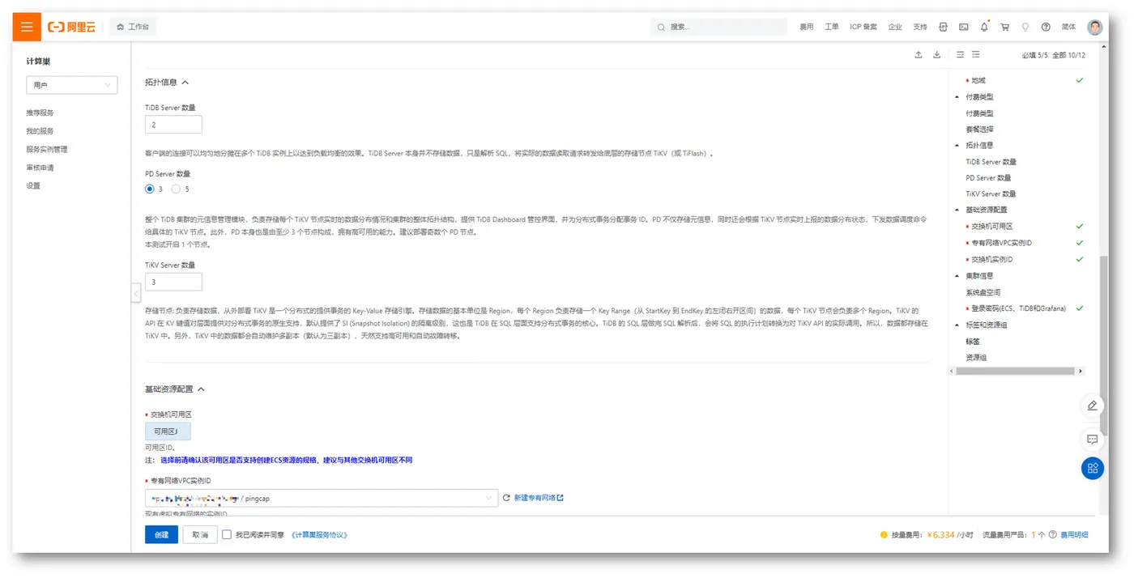
Task: Click the warning icon before 按量费用
Action: (x=884, y=534)
